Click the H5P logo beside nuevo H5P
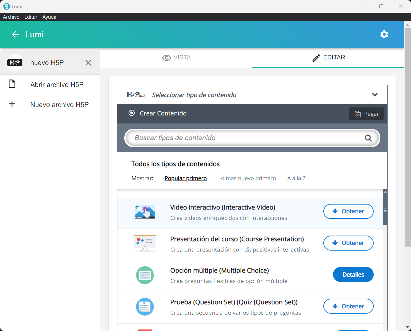 [x=15, y=63]
